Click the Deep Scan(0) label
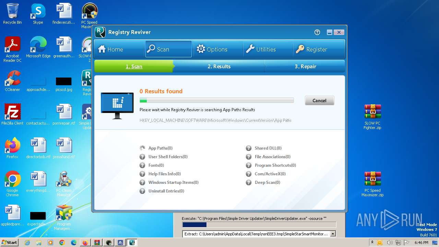This screenshot has height=247, width=439. [x=268, y=183]
